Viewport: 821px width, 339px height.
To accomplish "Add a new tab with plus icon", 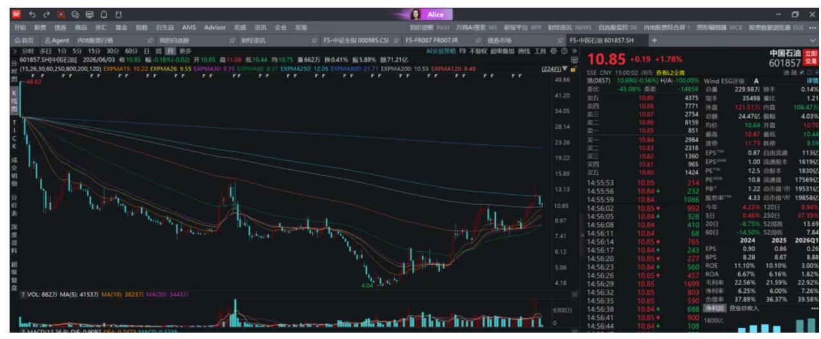I will point(655,40).
